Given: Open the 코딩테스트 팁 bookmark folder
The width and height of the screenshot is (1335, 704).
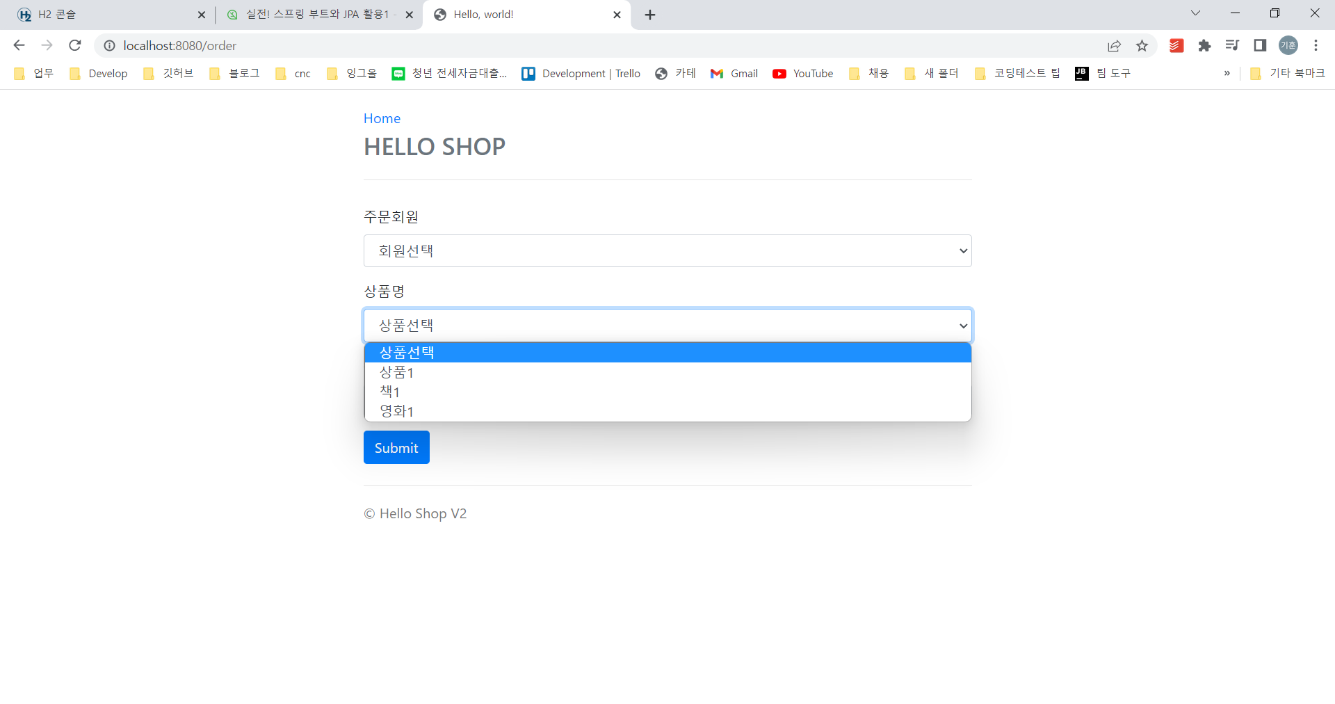Looking at the screenshot, I should (1017, 73).
